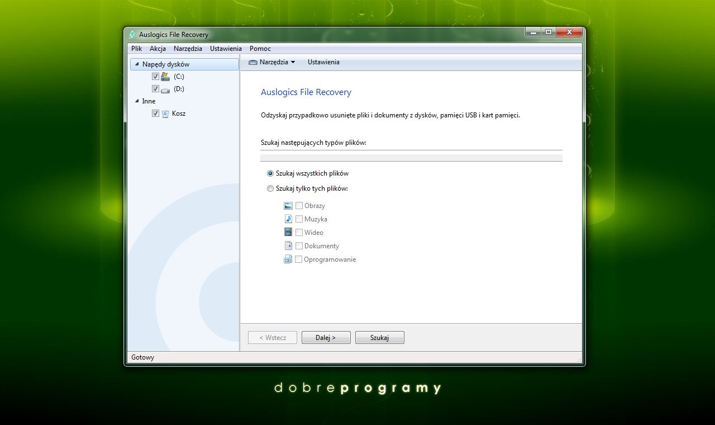Click the C: drive Windows icon
Screen dimensions: 715x425
pos(165,77)
